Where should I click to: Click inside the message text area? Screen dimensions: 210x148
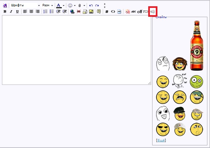76,50
